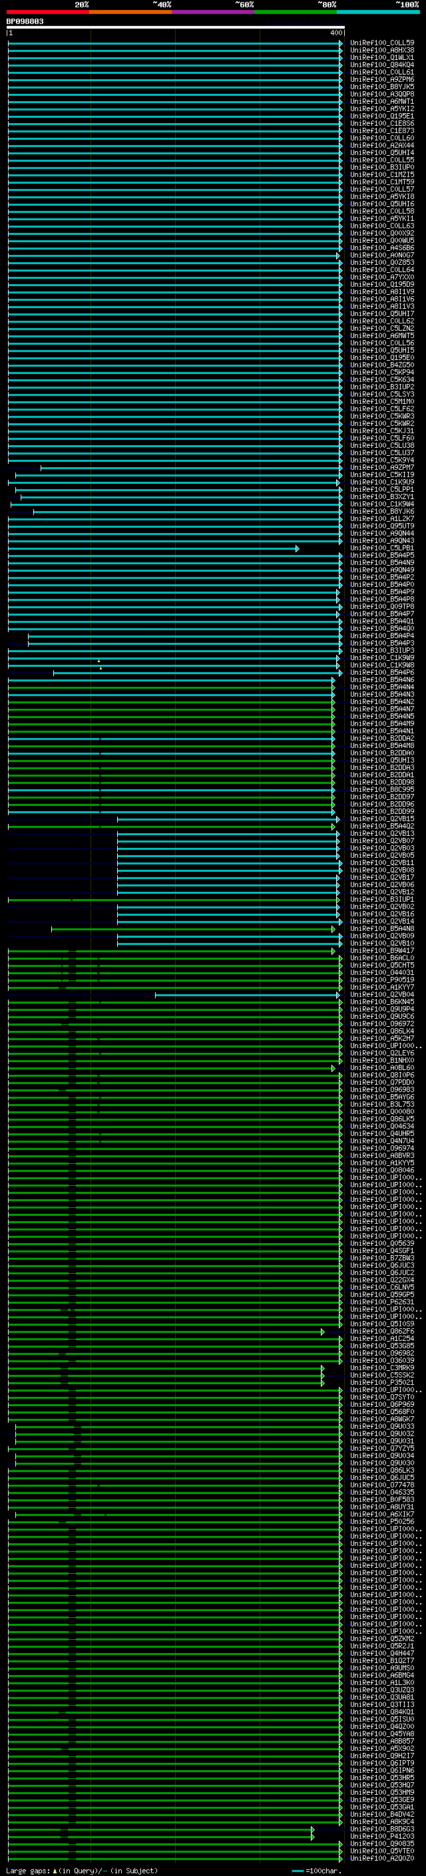The height and width of the screenshot is (1876, 426).
Task: Select the UniRef100_Q195E1 label
Action: [x=382, y=116]
